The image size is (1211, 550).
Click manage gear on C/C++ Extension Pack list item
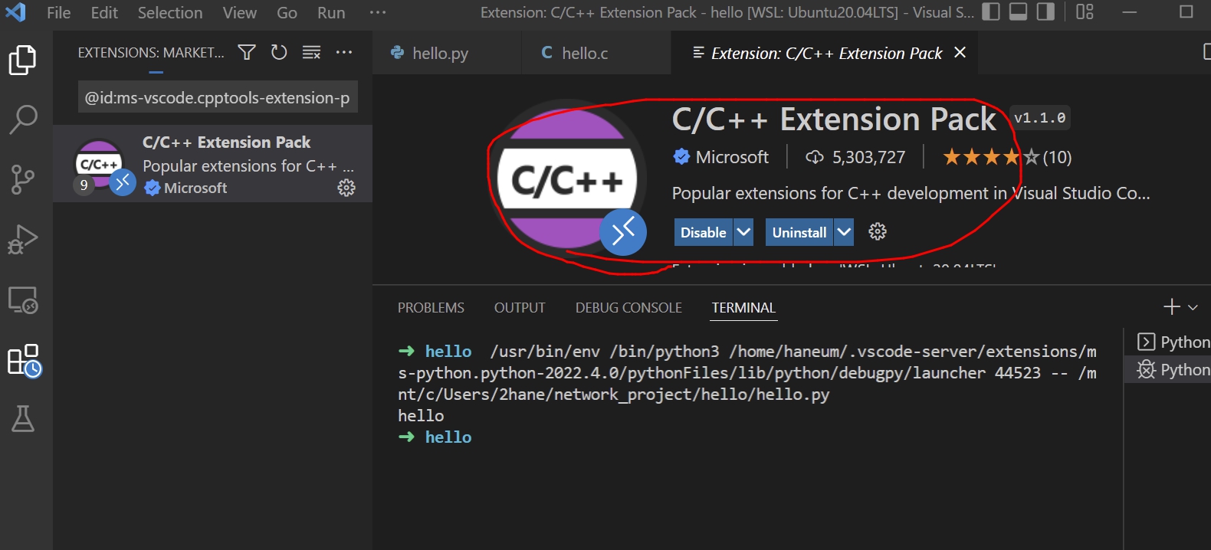346,188
